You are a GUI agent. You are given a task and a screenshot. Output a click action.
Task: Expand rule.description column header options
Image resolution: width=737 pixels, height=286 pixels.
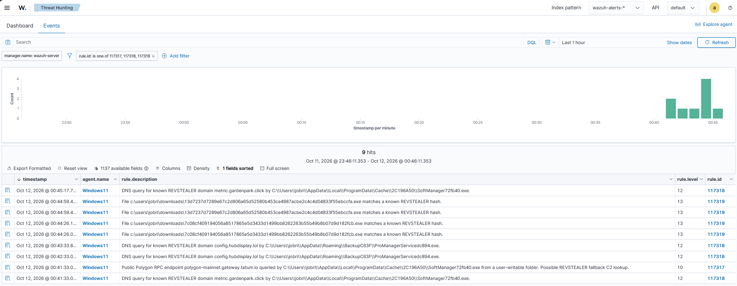coord(671,180)
